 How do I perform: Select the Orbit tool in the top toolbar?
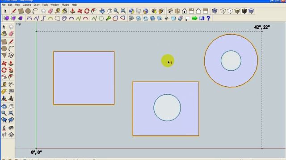pyautogui.click(x=102, y=11)
